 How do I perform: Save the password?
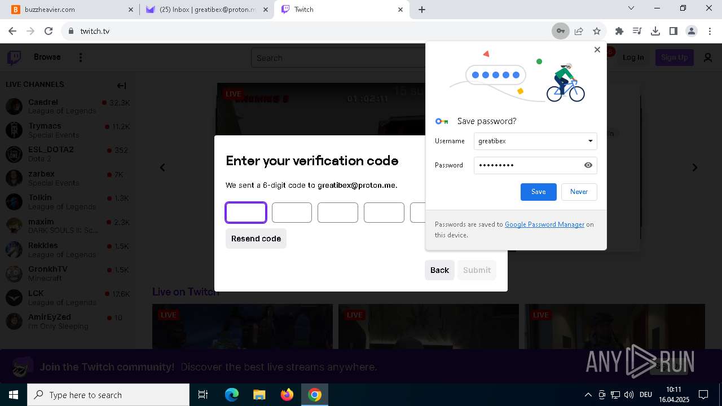pos(539,192)
